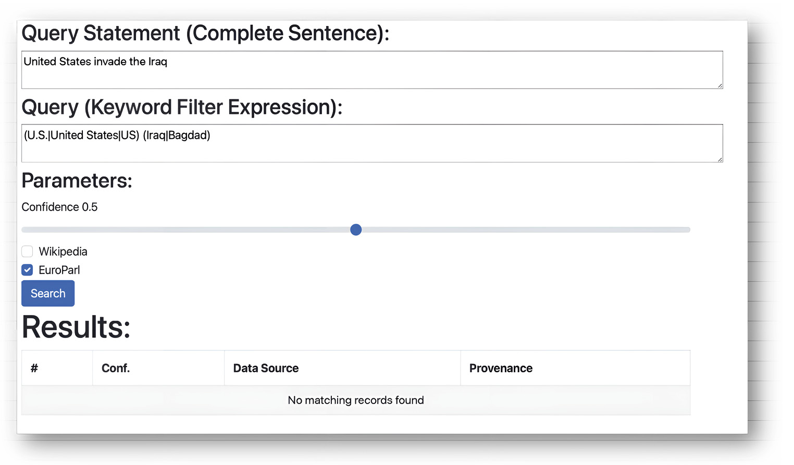Screen dimensions: 794x465
Task: Click the 'Parameters:' heading
Action: tap(77, 181)
